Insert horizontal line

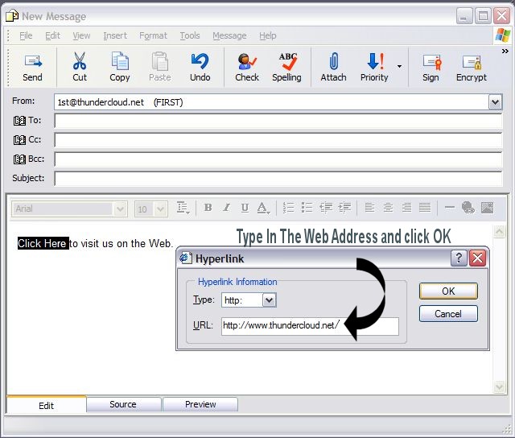tap(449, 208)
